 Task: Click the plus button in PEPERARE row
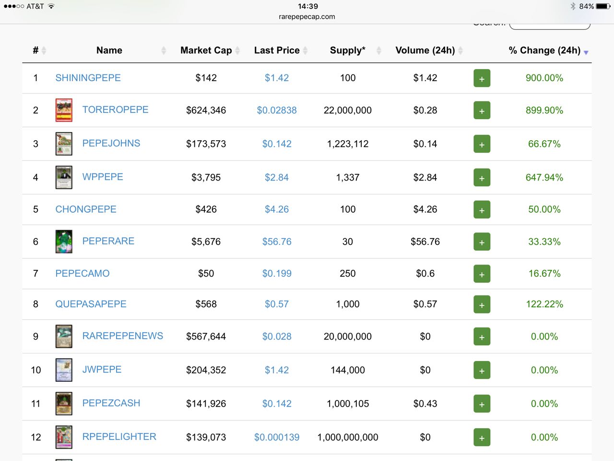[482, 242]
